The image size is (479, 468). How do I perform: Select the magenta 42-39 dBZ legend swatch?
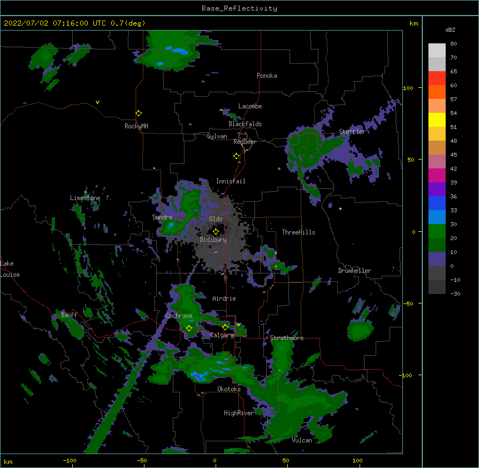click(437, 175)
